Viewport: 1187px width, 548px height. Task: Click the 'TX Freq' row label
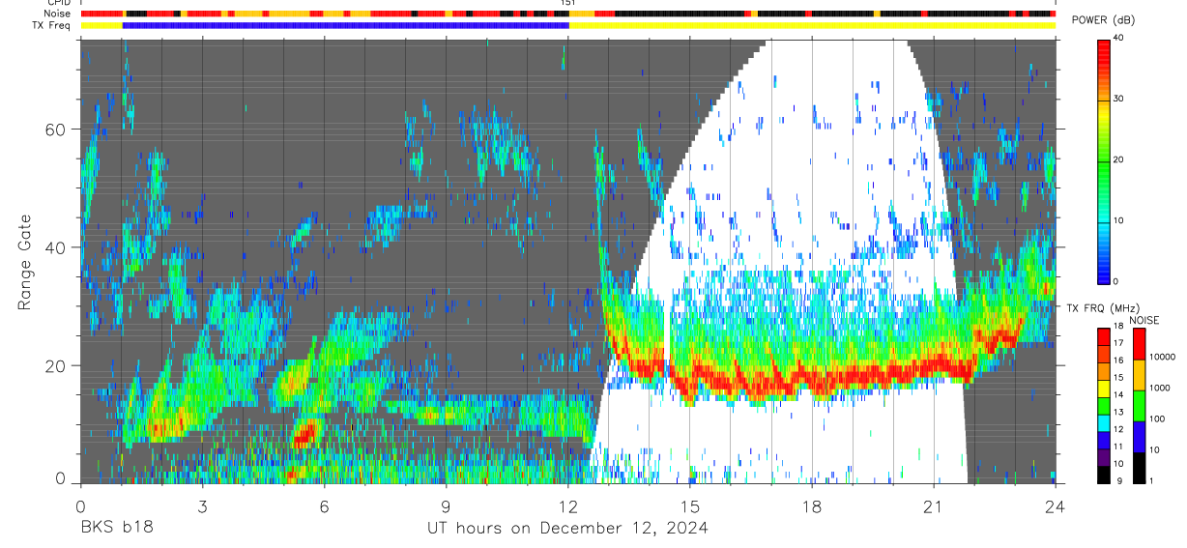click(x=52, y=25)
